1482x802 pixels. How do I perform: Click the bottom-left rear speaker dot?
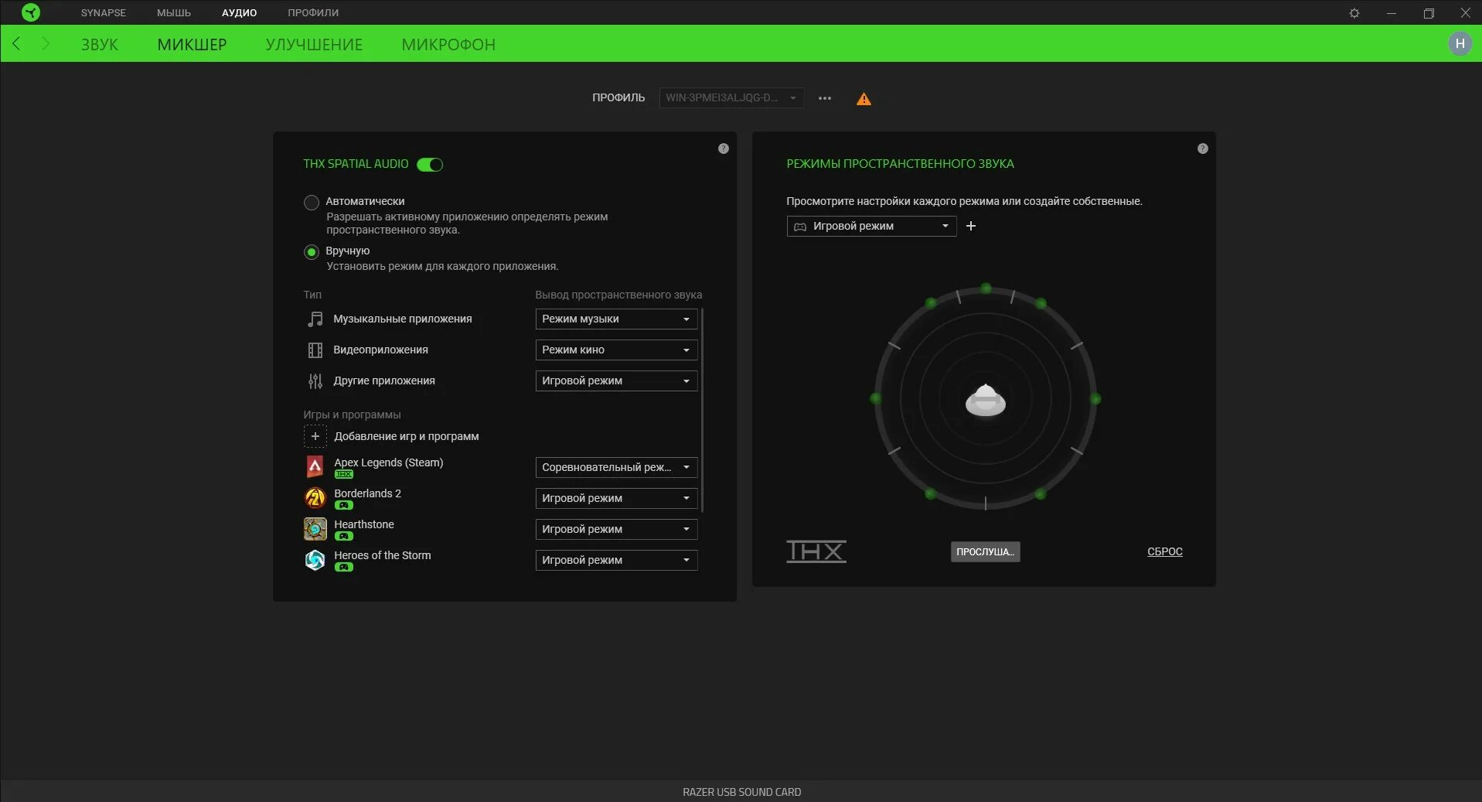point(931,493)
